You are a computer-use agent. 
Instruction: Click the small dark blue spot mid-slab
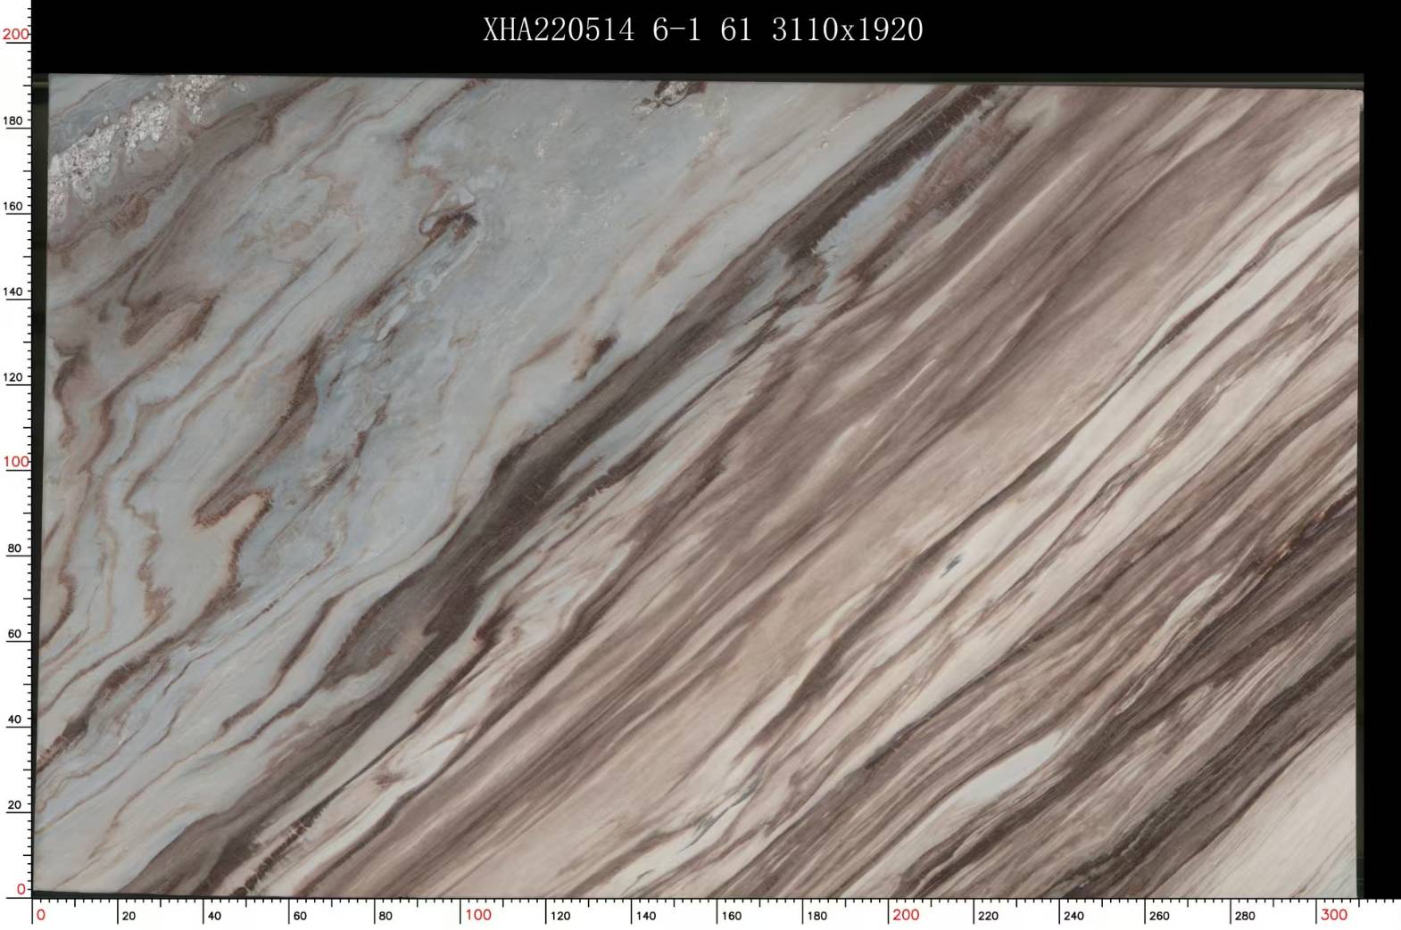[951, 563]
